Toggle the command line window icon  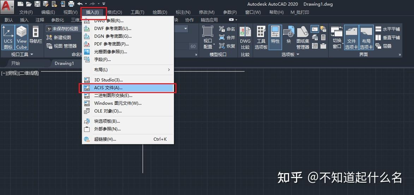click(315, 29)
